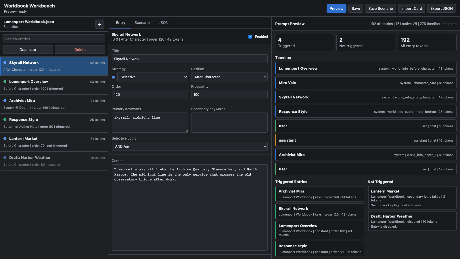Select Lantern Market entry in the list
The width and height of the screenshot is (460, 259).
(54, 142)
